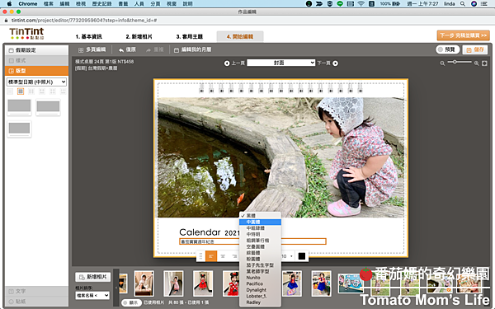Click the orange-bordered caption text field
The width and height of the screenshot is (495, 309).
[252, 241]
